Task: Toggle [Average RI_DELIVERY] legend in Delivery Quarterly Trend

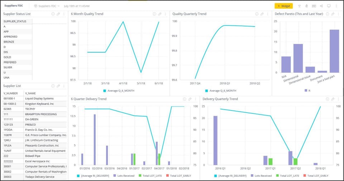Action: tap(230, 176)
